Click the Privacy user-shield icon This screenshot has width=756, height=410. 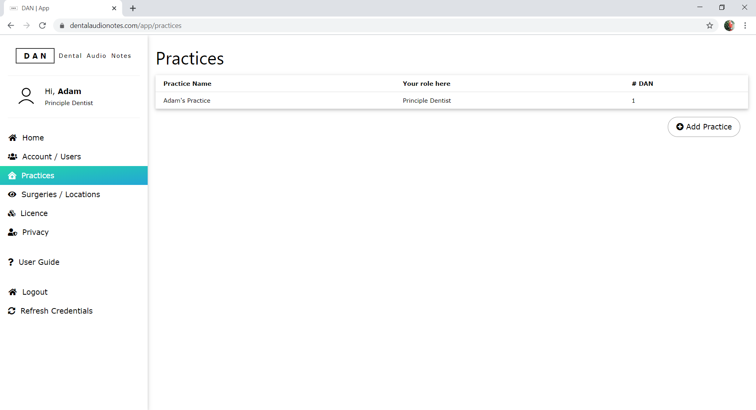(x=13, y=232)
